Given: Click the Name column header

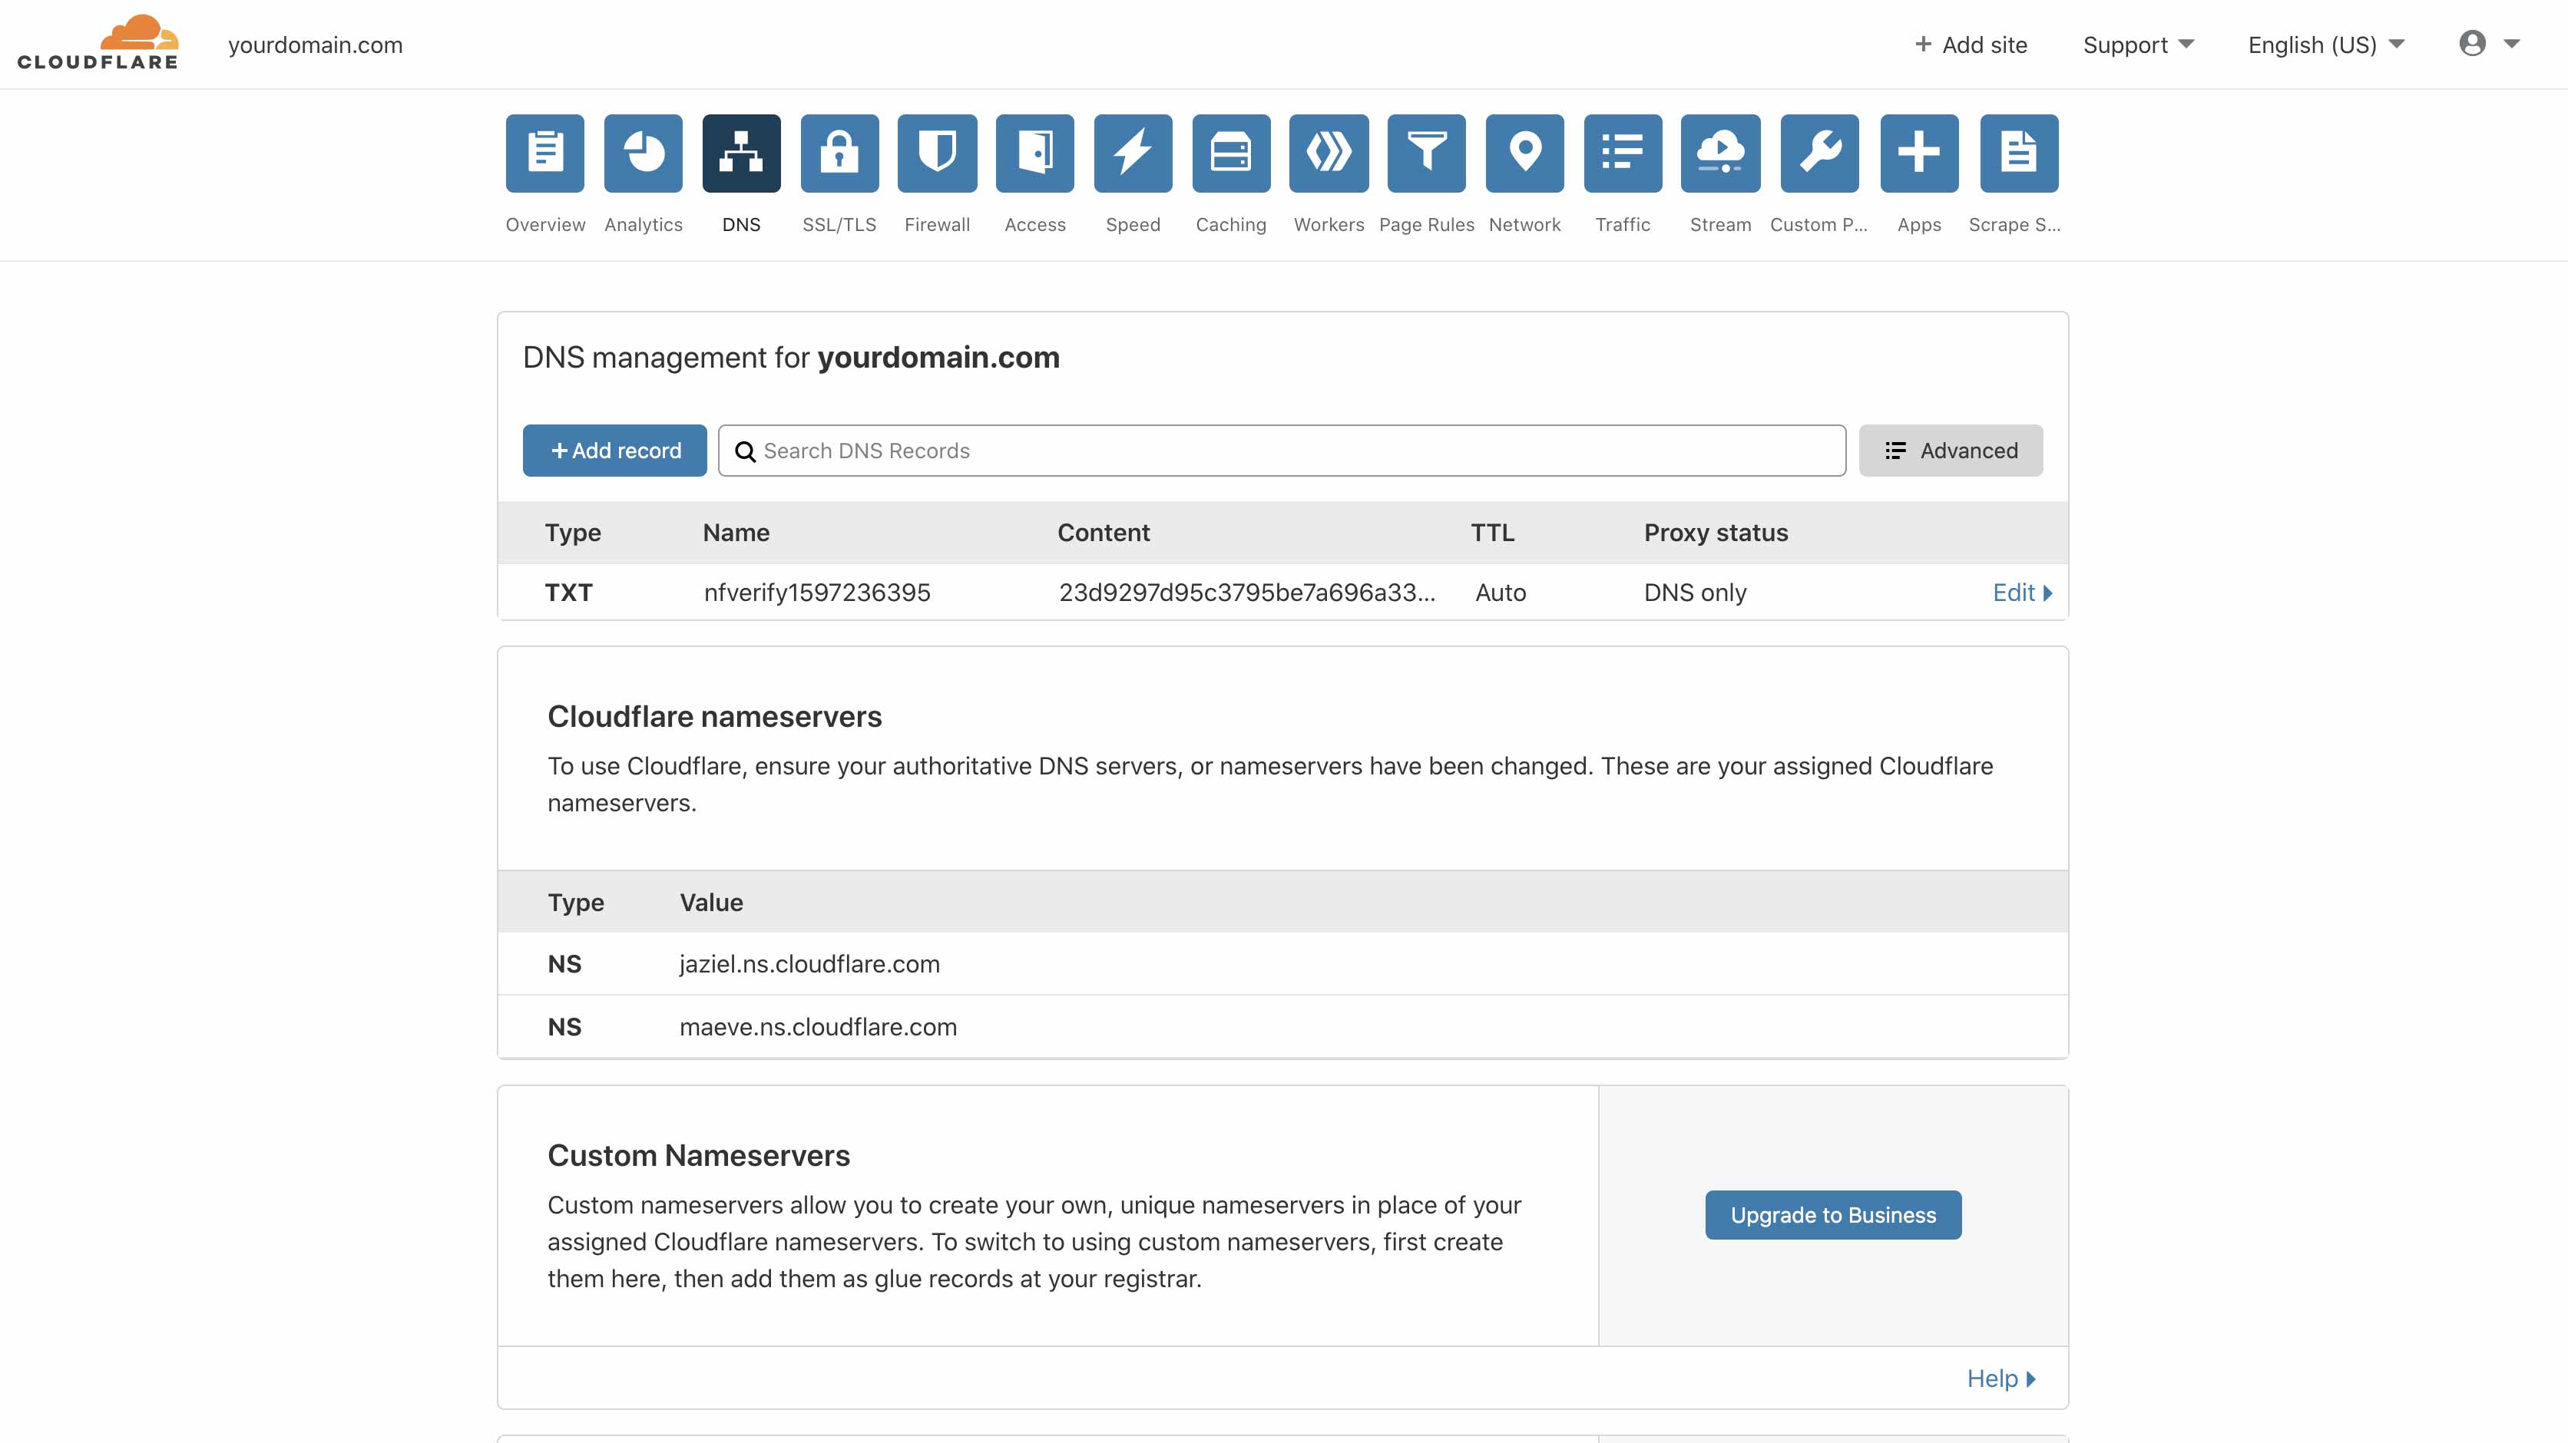Looking at the screenshot, I should pos(736,533).
